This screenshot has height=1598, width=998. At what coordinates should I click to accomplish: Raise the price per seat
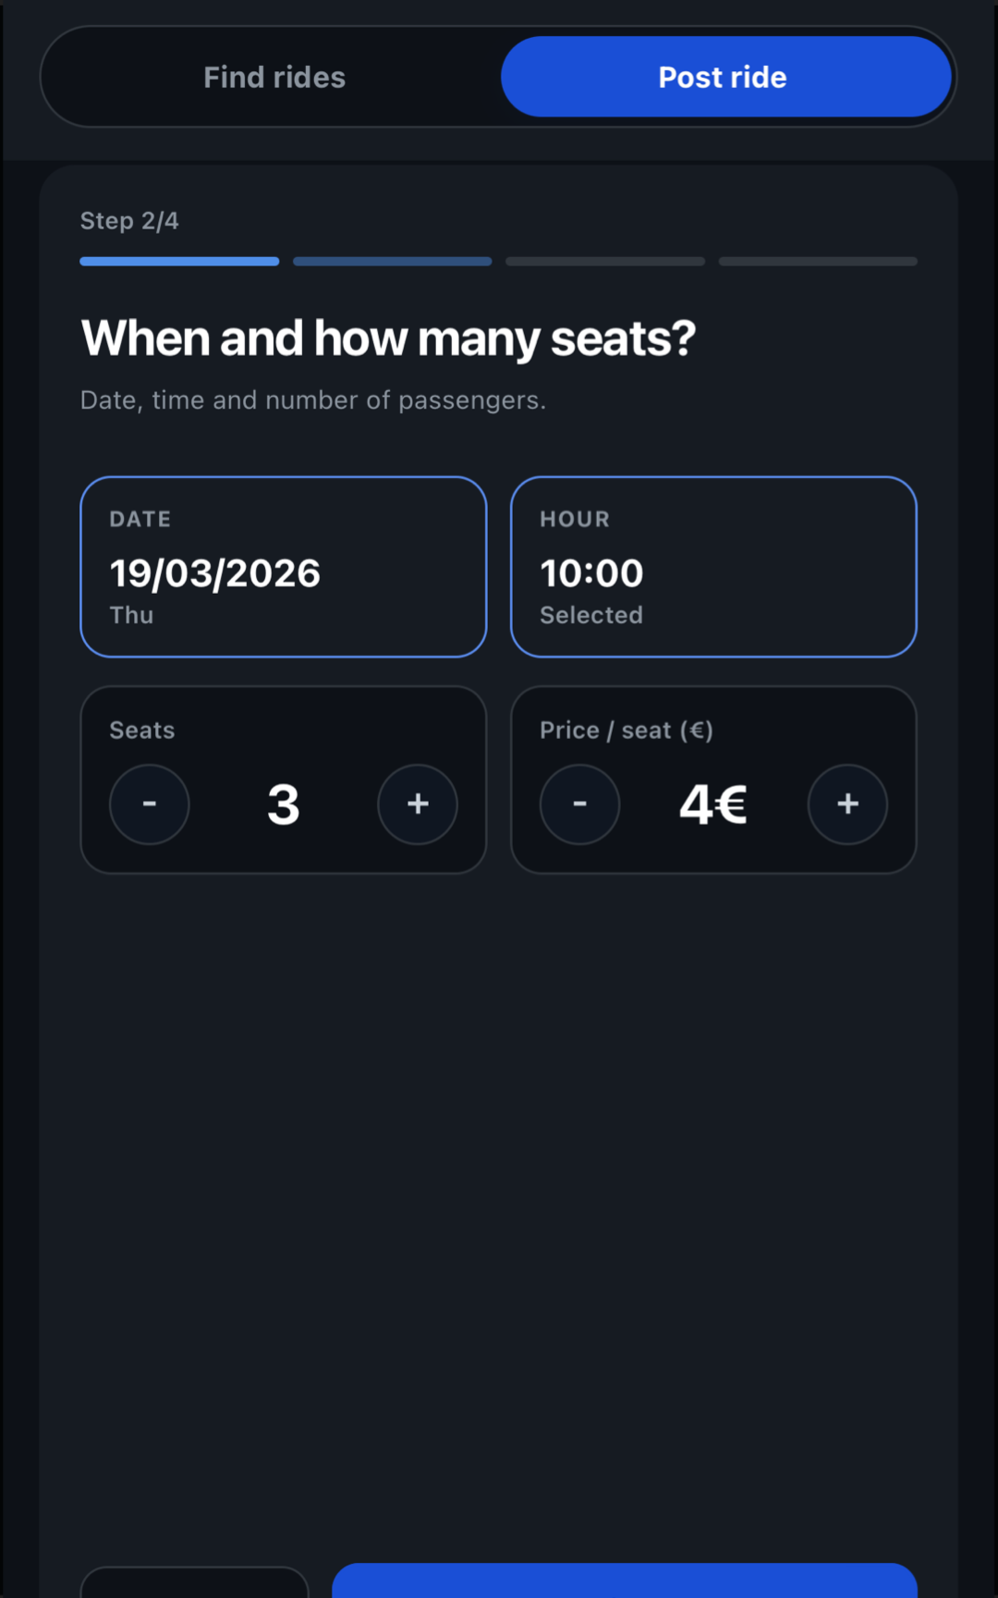[x=848, y=804]
